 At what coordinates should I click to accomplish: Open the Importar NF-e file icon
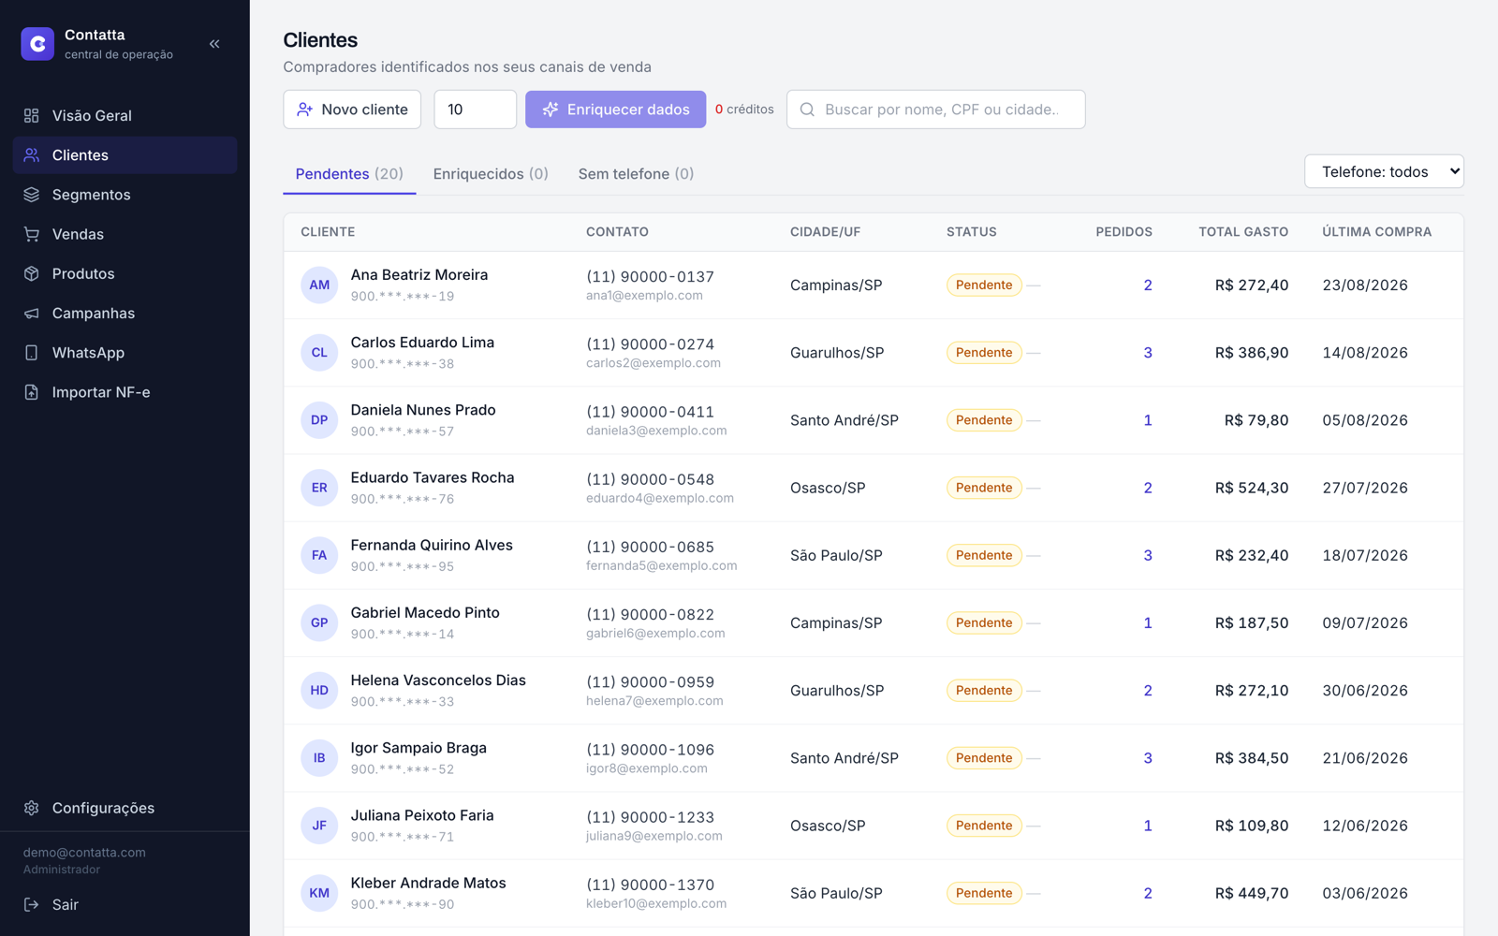click(32, 392)
